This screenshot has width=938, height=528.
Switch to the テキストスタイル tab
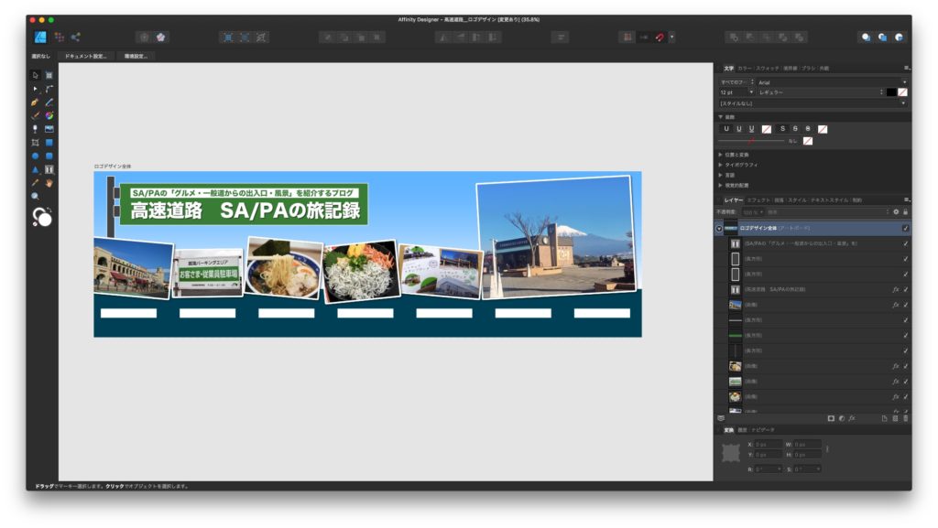pos(830,200)
